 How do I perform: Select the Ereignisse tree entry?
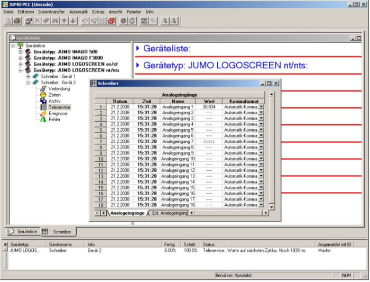58,113
